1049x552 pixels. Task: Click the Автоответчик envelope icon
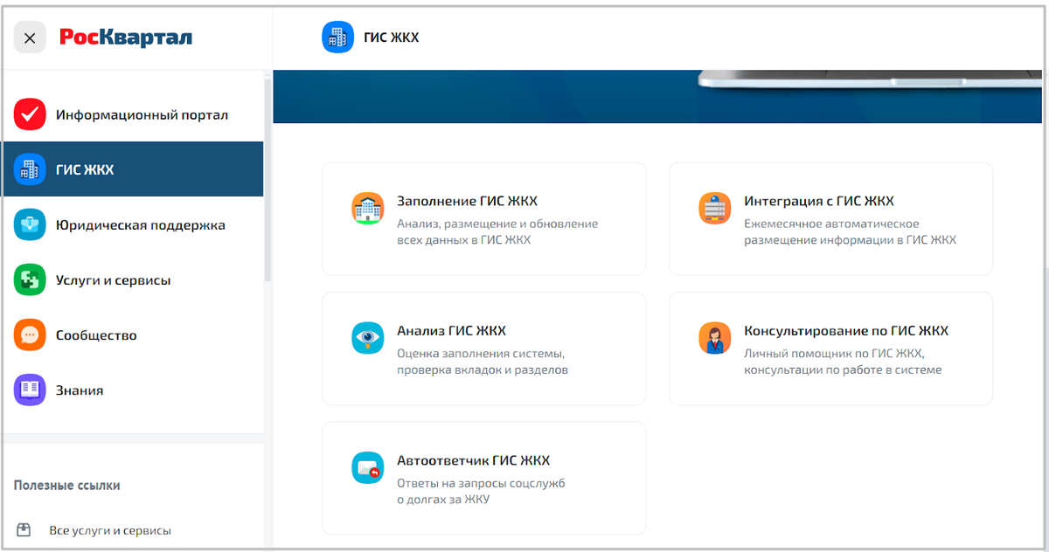coord(368,468)
